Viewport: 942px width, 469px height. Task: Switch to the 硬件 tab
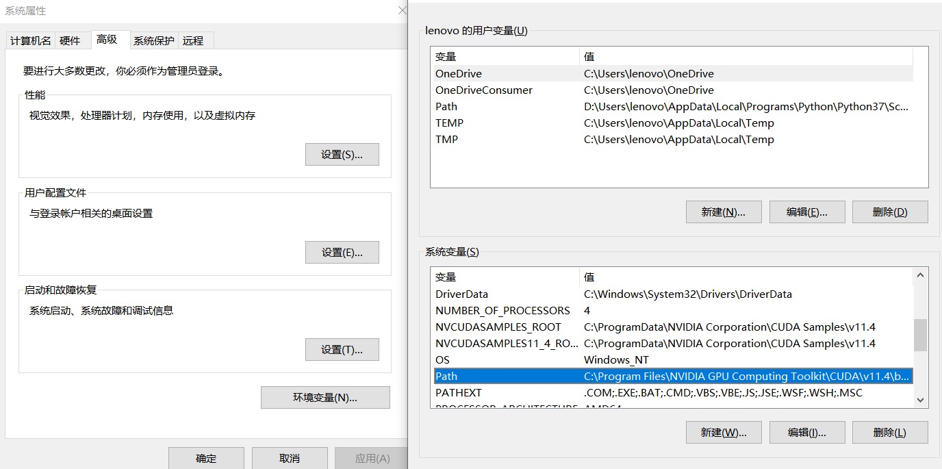[73, 40]
